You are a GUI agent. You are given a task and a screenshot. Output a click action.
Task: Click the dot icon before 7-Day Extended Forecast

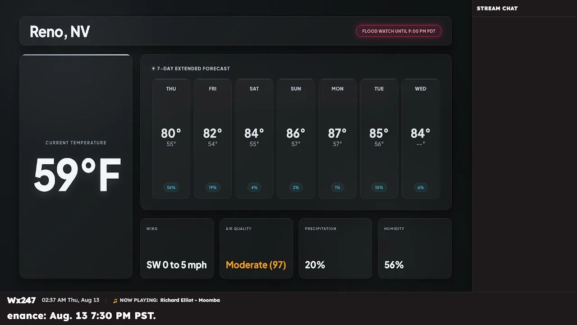[x=153, y=69]
